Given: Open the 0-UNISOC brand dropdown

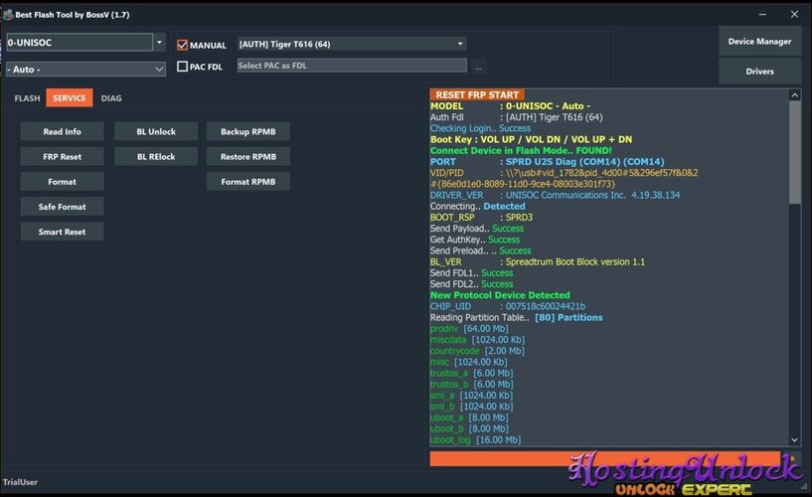Looking at the screenshot, I should [x=159, y=43].
